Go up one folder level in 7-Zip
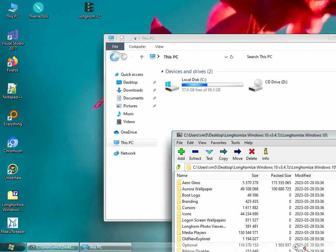Viewport: 336px width, 252px height. (178, 167)
